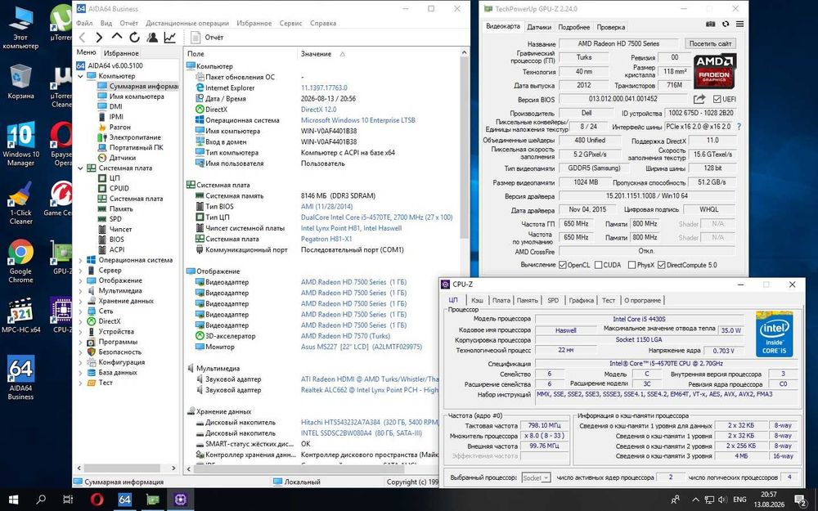The width and height of the screenshot is (818, 511).
Task: Click the AIDA64 up-level arrow icon
Action: (x=117, y=37)
